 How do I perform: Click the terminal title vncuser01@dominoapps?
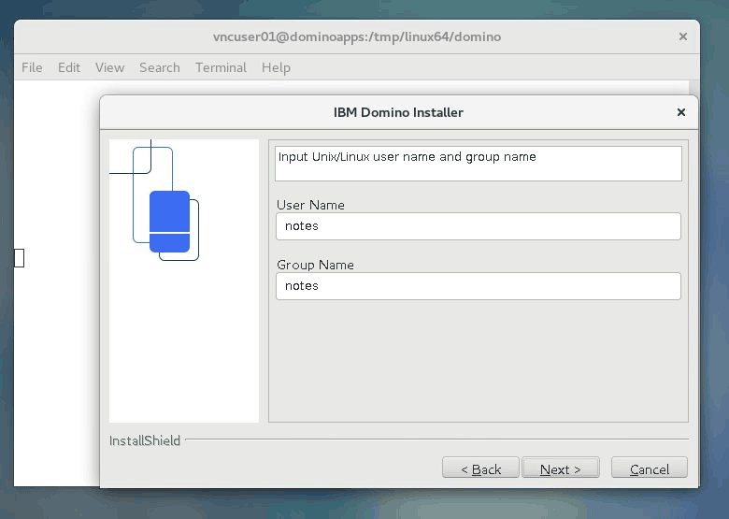(357, 36)
